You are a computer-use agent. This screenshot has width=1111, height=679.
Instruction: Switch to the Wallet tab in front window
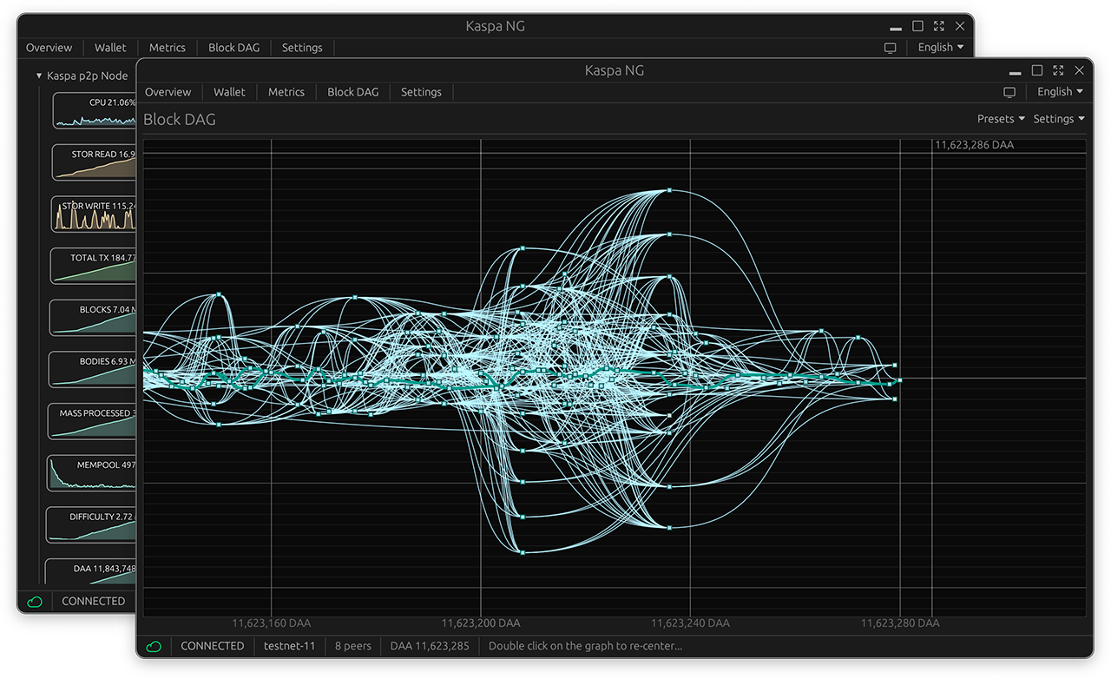pyautogui.click(x=229, y=92)
